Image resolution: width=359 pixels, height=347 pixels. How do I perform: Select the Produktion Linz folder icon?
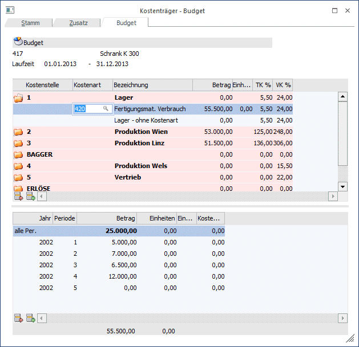18,143
